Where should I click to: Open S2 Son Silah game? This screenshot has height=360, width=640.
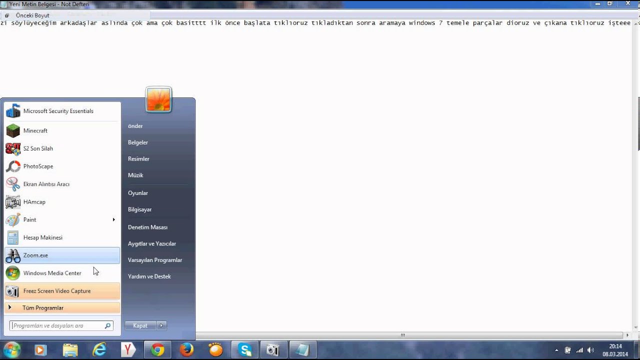62,148
